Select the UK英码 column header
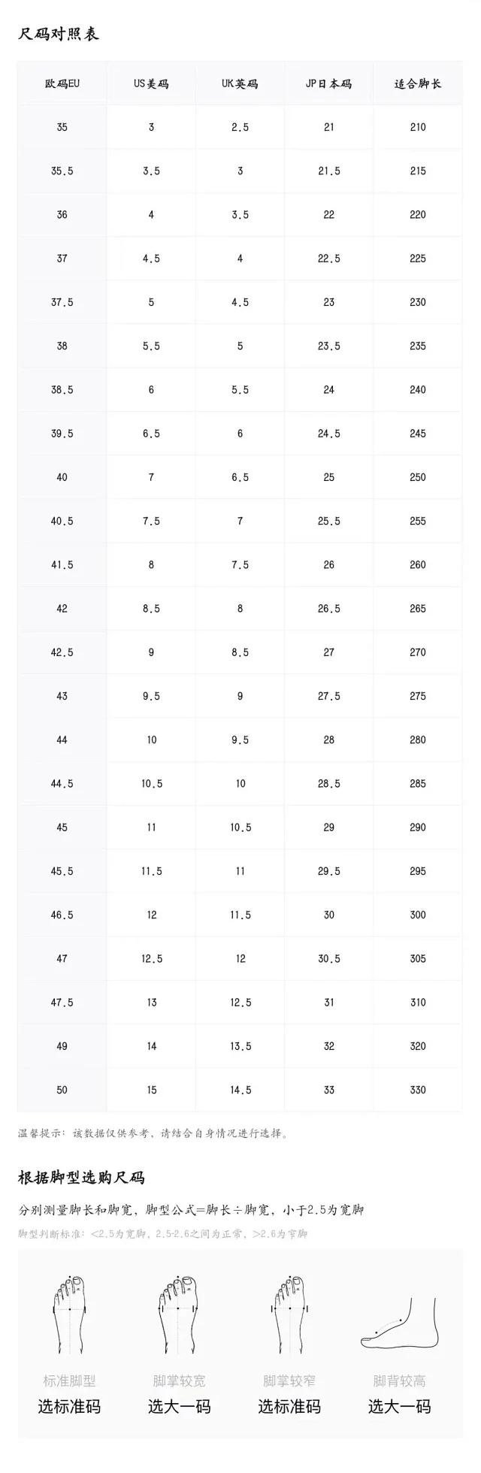This screenshot has width=481, height=1473. [x=240, y=83]
